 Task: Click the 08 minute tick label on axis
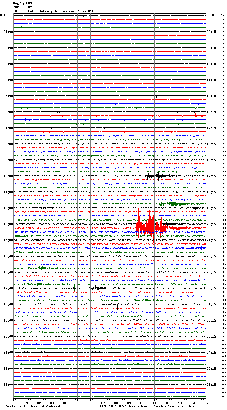point(116,403)
